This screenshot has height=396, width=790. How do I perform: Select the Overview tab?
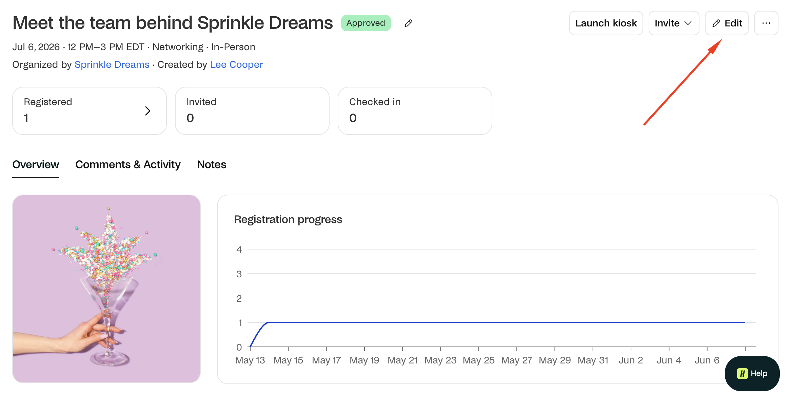(36, 164)
